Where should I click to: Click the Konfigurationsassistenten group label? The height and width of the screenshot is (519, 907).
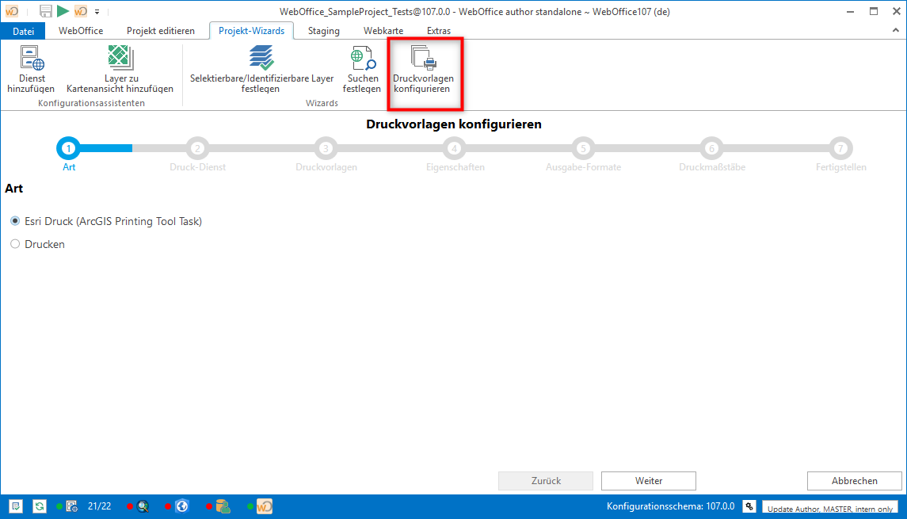click(x=91, y=103)
